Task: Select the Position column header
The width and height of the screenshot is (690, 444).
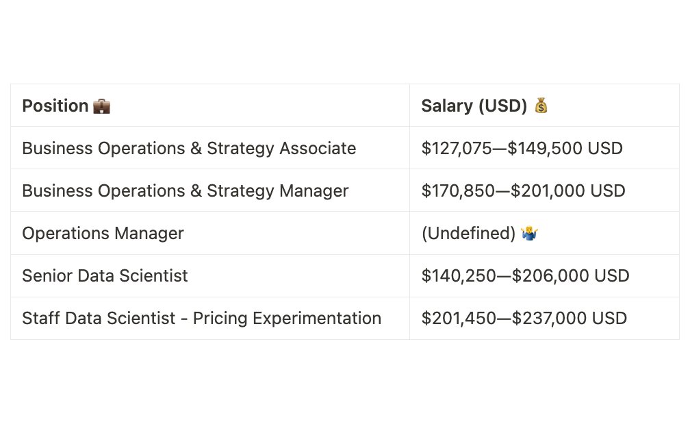Action: (x=210, y=106)
